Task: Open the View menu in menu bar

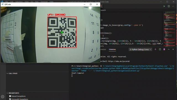Action: [x=27, y=2]
